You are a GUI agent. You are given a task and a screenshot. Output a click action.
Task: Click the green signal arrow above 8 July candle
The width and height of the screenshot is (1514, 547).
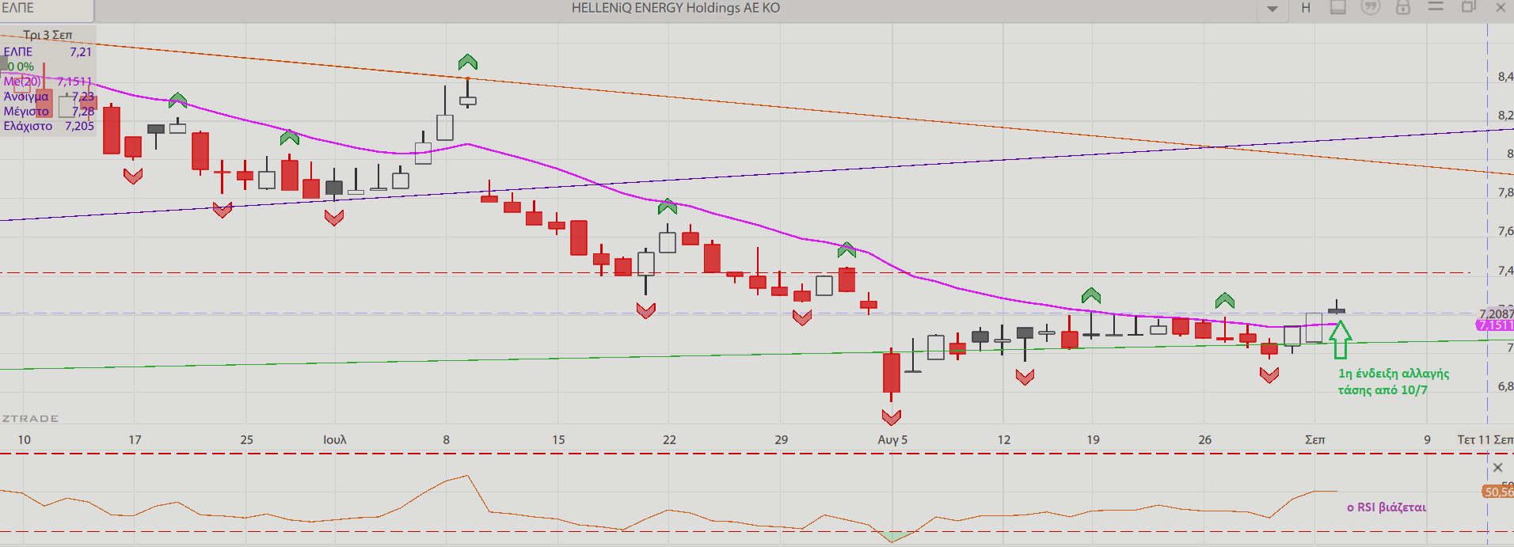(468, 62)
